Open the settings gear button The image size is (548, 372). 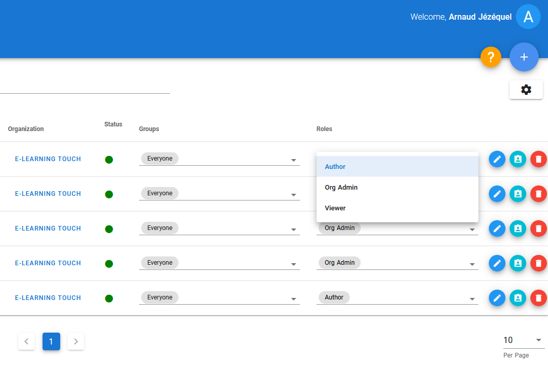(x=526, y=90)
